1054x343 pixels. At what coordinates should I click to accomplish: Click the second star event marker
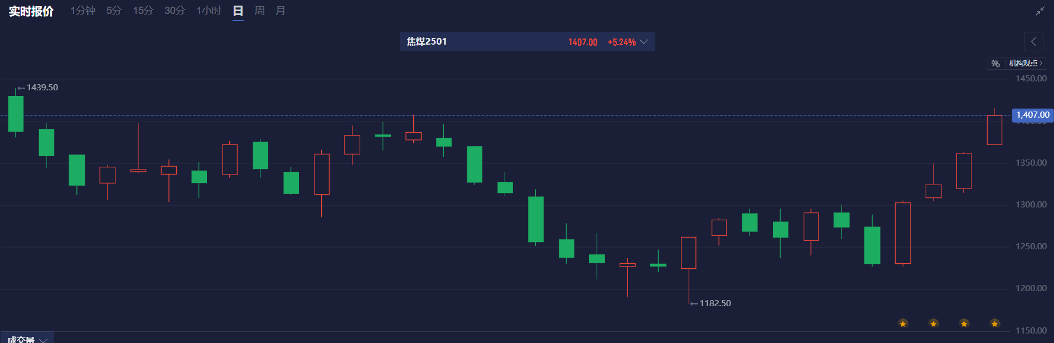click(934, 323)
